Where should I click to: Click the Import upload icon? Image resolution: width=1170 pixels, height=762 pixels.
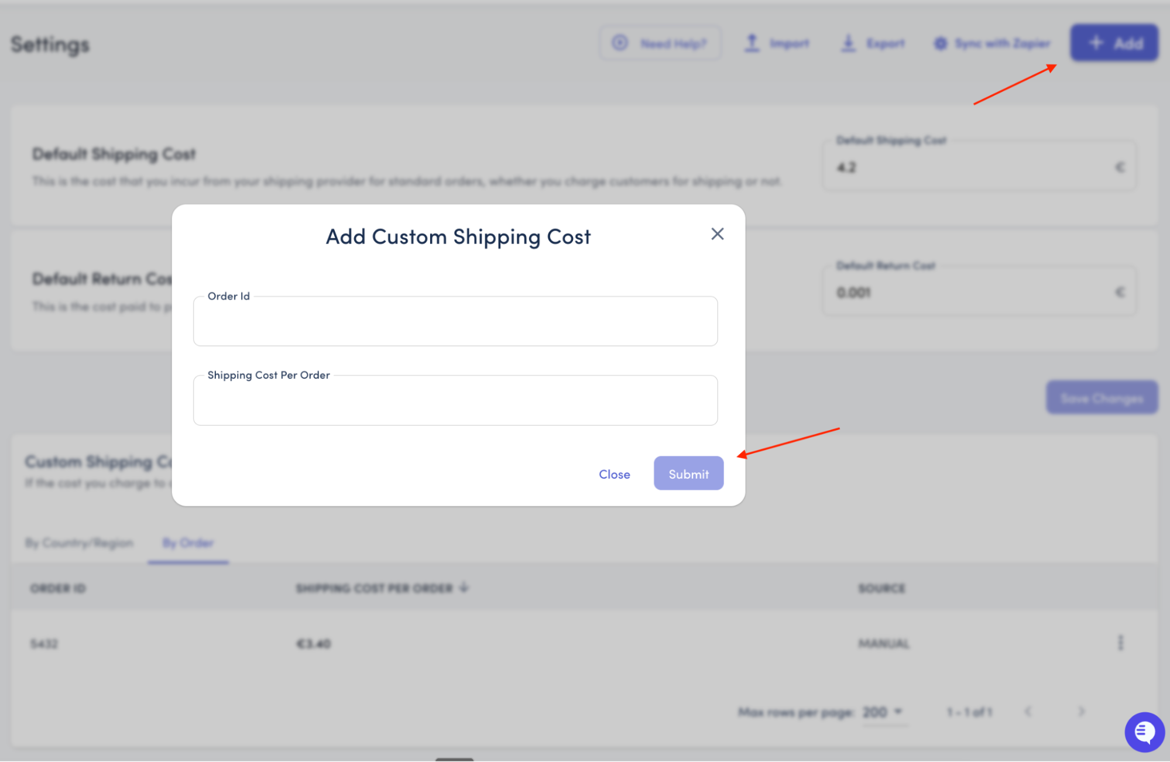(x=752, y=43)
